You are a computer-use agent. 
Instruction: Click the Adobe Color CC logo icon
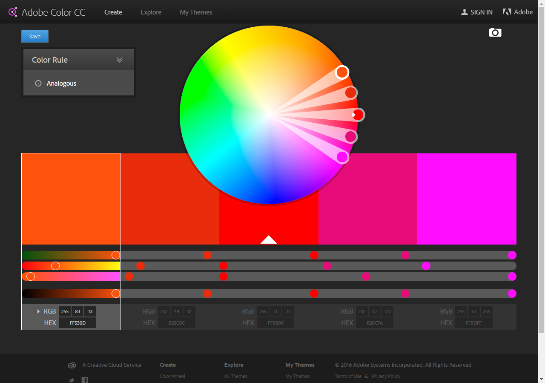click(x=13, y=12)
